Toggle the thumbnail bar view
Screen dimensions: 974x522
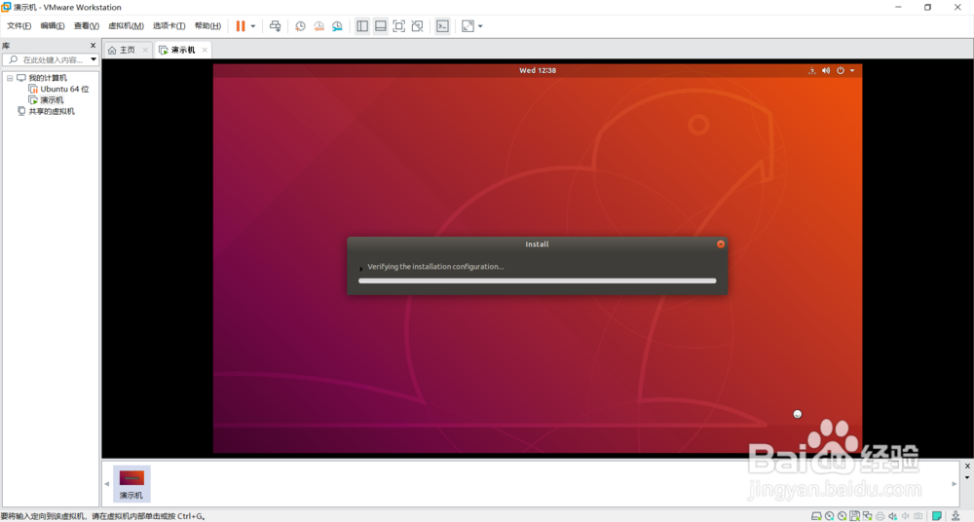point(381,26)
